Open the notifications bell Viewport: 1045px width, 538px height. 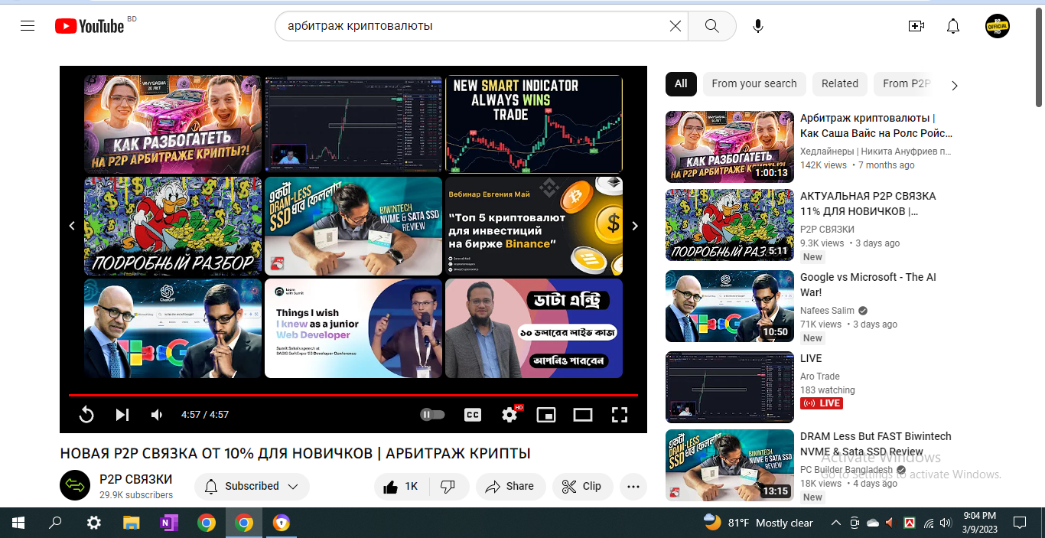(952, 26)
